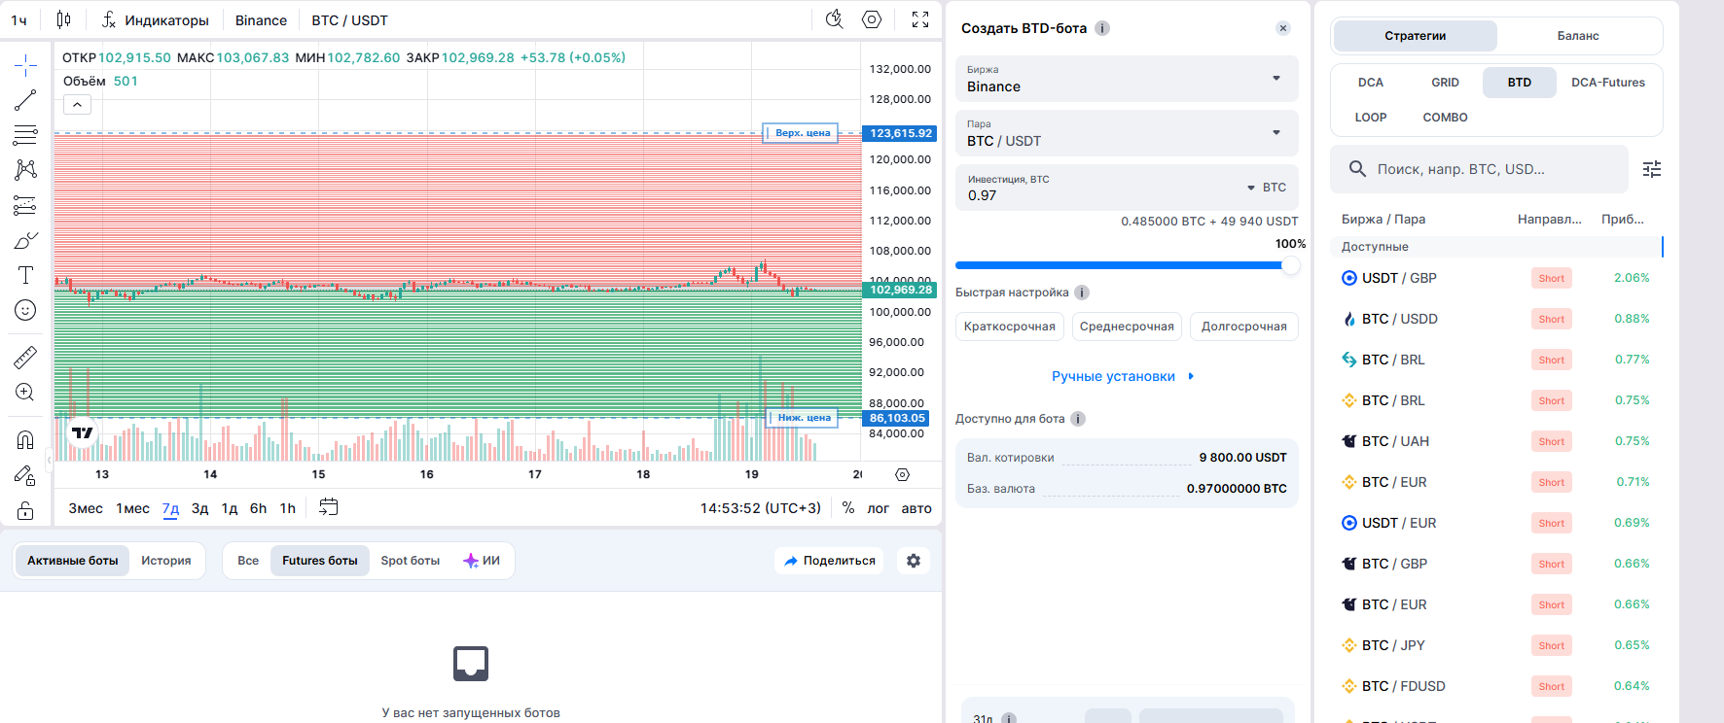Open the Биржа Binance dropdown
Screen dimensions: 1724x723
click(1127, 79)
